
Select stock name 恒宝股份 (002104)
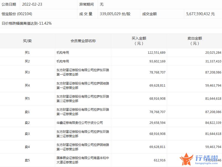point(17,14)
